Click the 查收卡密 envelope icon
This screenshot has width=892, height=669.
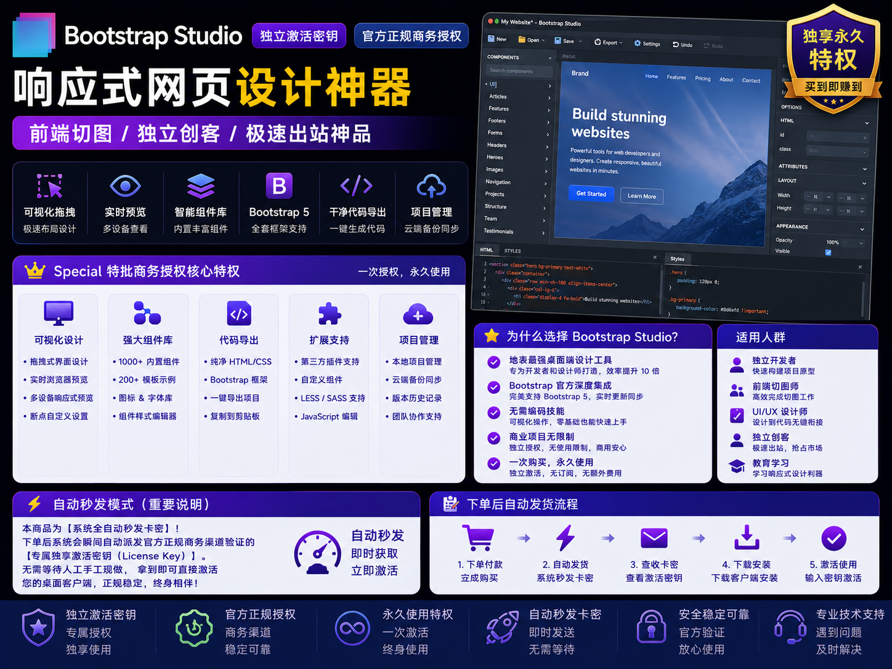pyautogui.click(x=654, y=538)
